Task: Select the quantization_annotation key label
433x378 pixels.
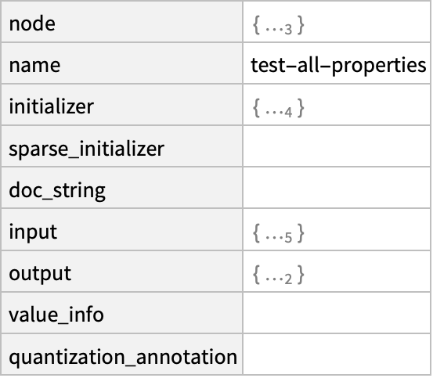Action: tap(123, 358)
